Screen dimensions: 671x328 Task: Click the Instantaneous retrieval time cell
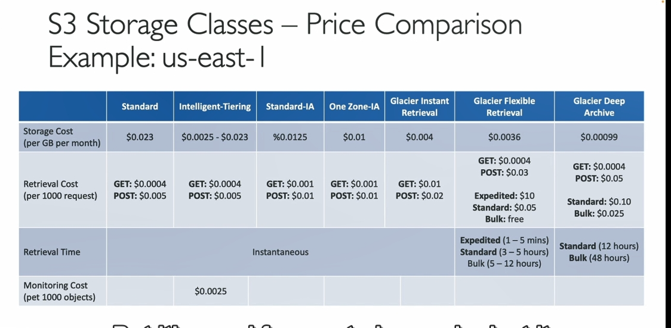pos(281,252)
